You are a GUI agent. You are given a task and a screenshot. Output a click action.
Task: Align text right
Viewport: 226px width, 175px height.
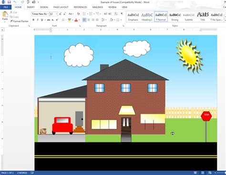(93, 20)
